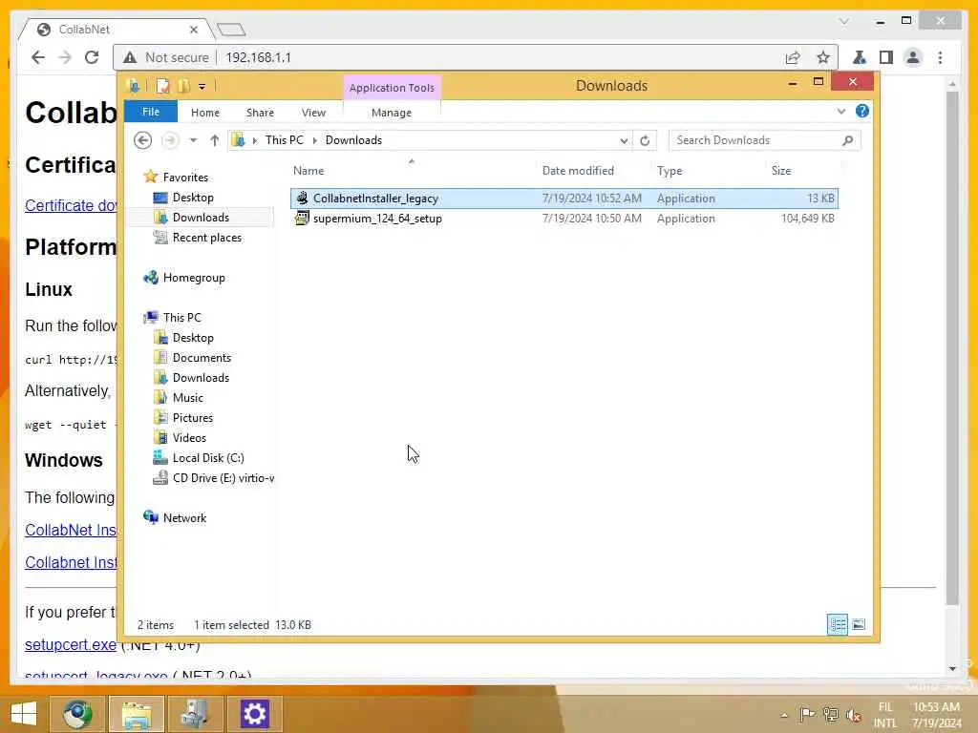978x733 pixels.
Task: Bookmark this page with star
Action: [823, 58]
